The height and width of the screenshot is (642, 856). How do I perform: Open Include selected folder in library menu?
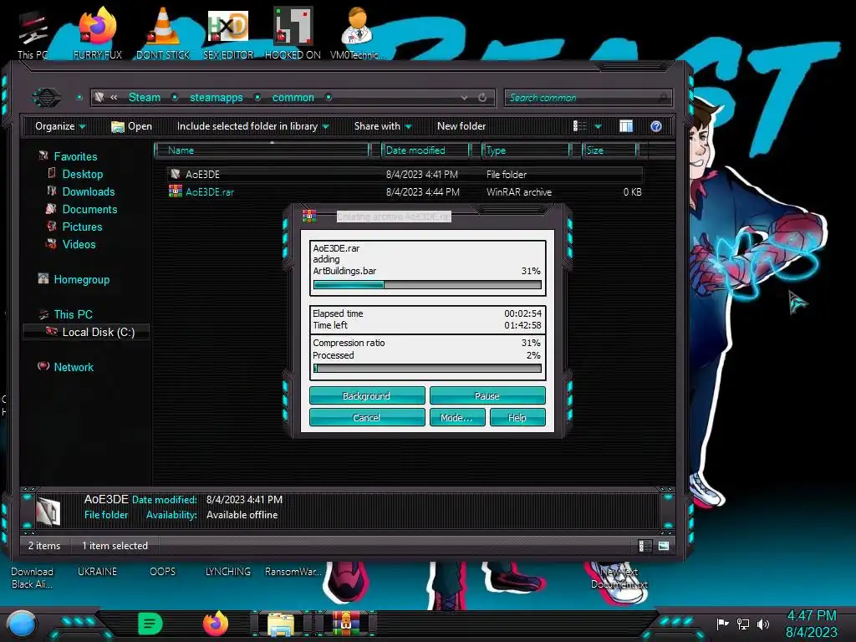pos(252,126)
